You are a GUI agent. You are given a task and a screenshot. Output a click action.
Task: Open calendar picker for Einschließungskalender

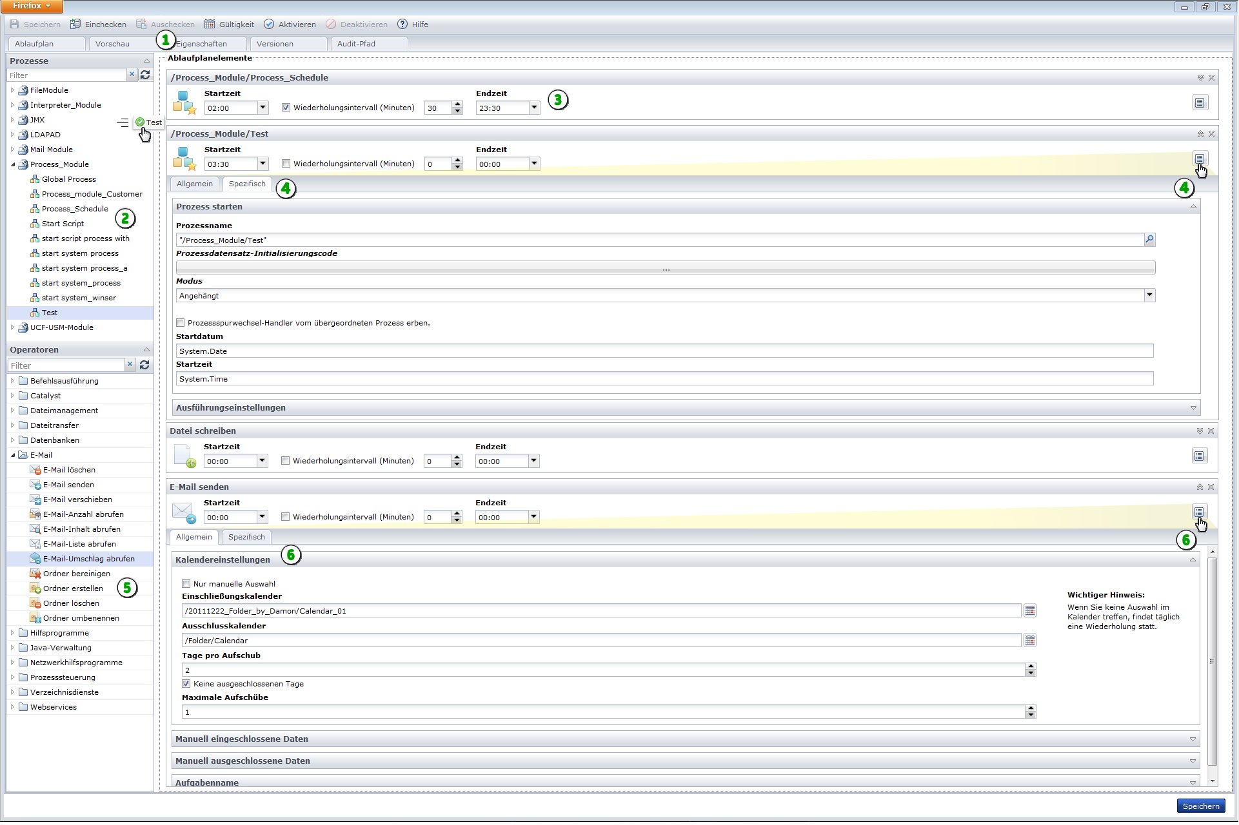pos(1030,611)
